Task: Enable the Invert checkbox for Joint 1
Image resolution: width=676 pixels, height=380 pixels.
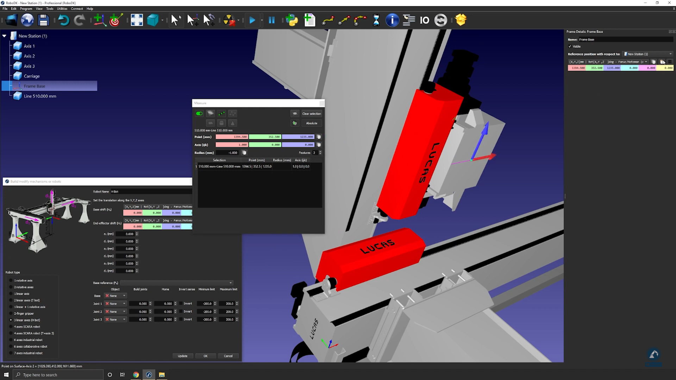Action: [x=181, y=304]
